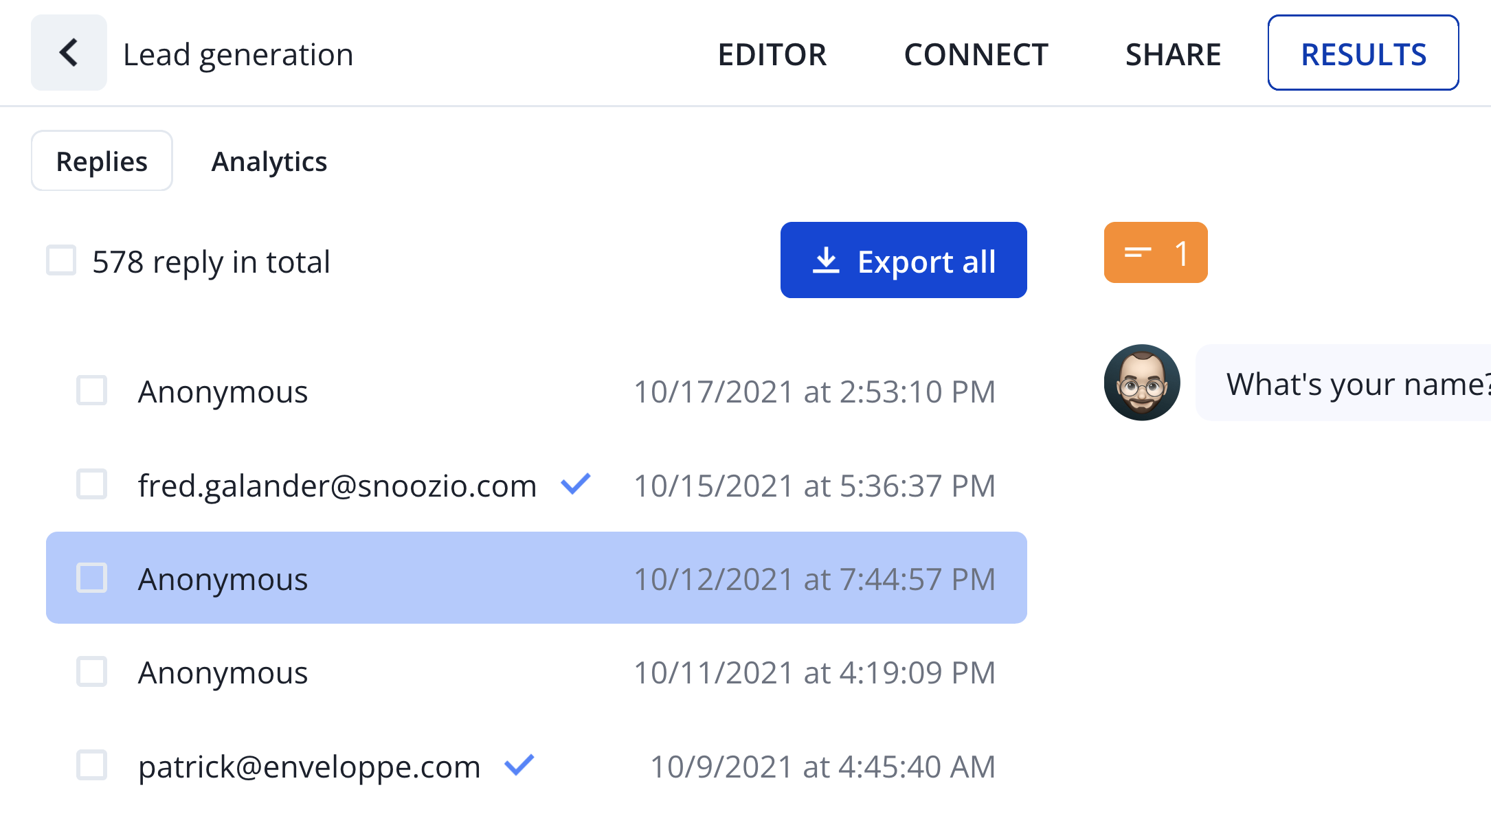Open the EDITOR section
The image size is (1491, 838).
click(x=772, y=54)
